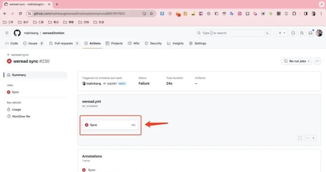Open the pull requests icon in header
The width and height of the screenshot is (326, 172).
pyautogui.click(x=302, y=33)
